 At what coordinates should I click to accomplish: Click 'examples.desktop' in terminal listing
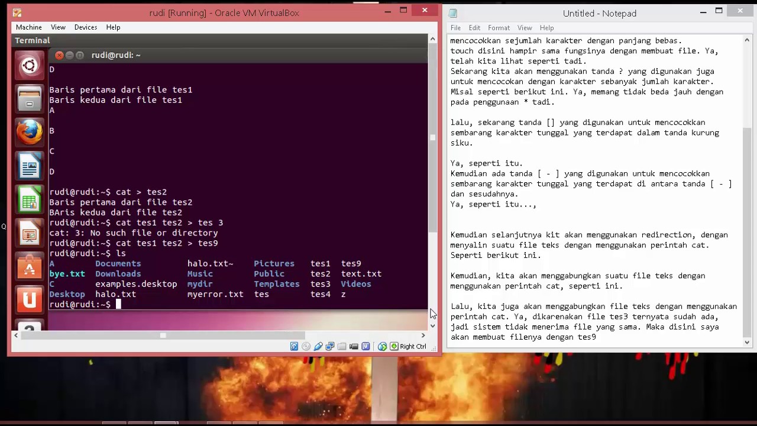[136, 284]
